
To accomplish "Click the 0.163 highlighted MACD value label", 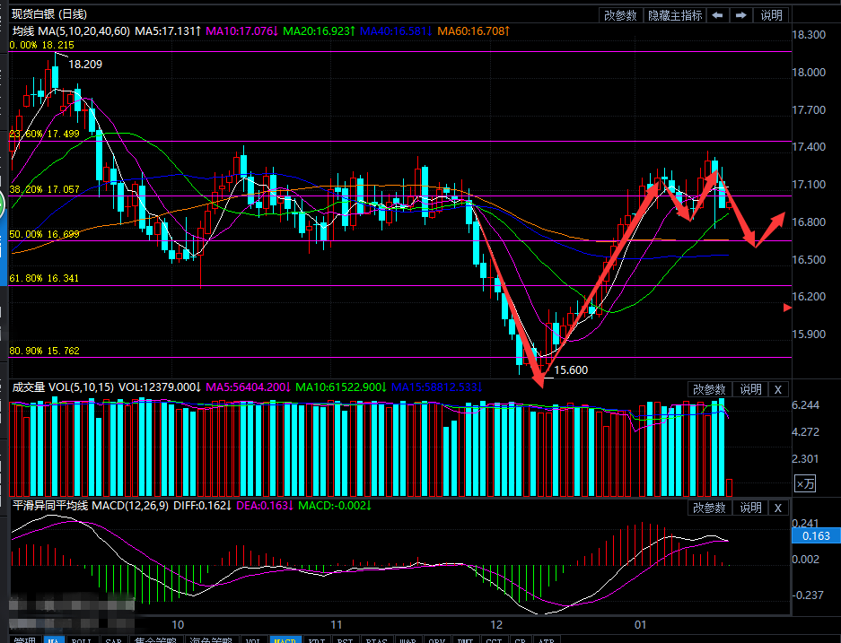I will [x=815, y=535].
